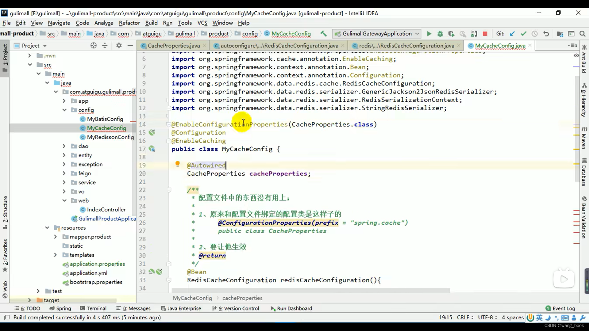Start debugging with the bug icon
Viewport: 589px width, 331px height.
440,34
